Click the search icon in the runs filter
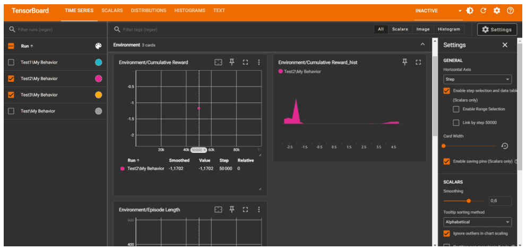The width and height of the screenshot is (526, 249). pyautogui.click(x=12, y=30)
